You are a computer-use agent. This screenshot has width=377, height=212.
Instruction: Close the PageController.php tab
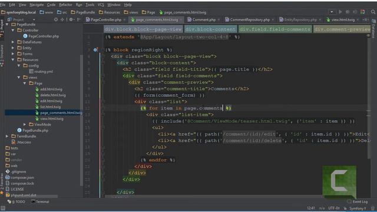coord(124,19)
